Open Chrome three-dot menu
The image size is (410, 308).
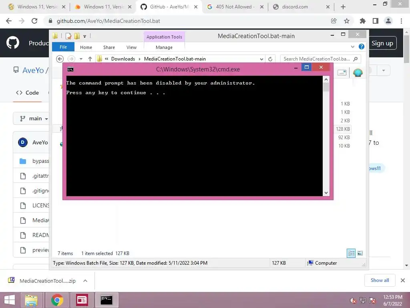click(401, 21)
